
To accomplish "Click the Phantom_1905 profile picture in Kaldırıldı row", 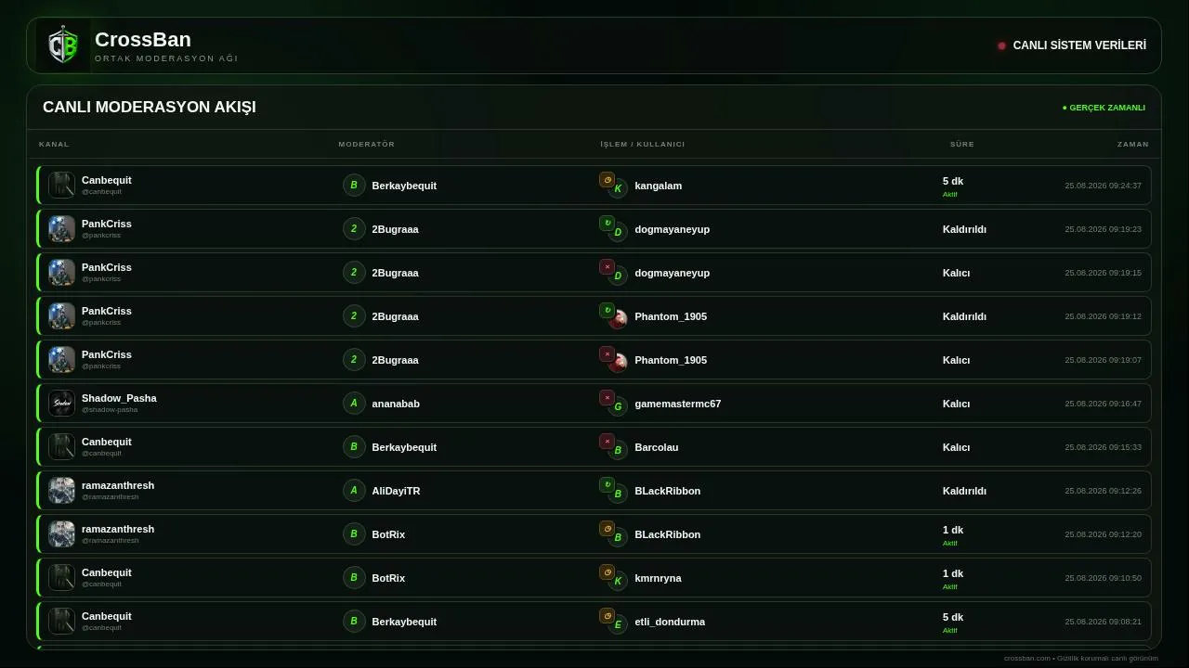I will pos(618,320).
